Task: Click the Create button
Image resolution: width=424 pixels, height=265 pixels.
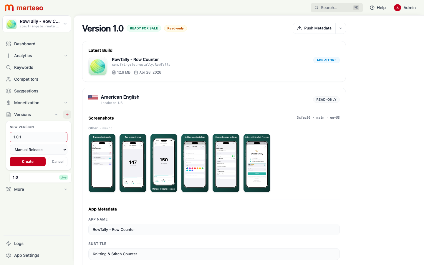Action: coord(28,162)
